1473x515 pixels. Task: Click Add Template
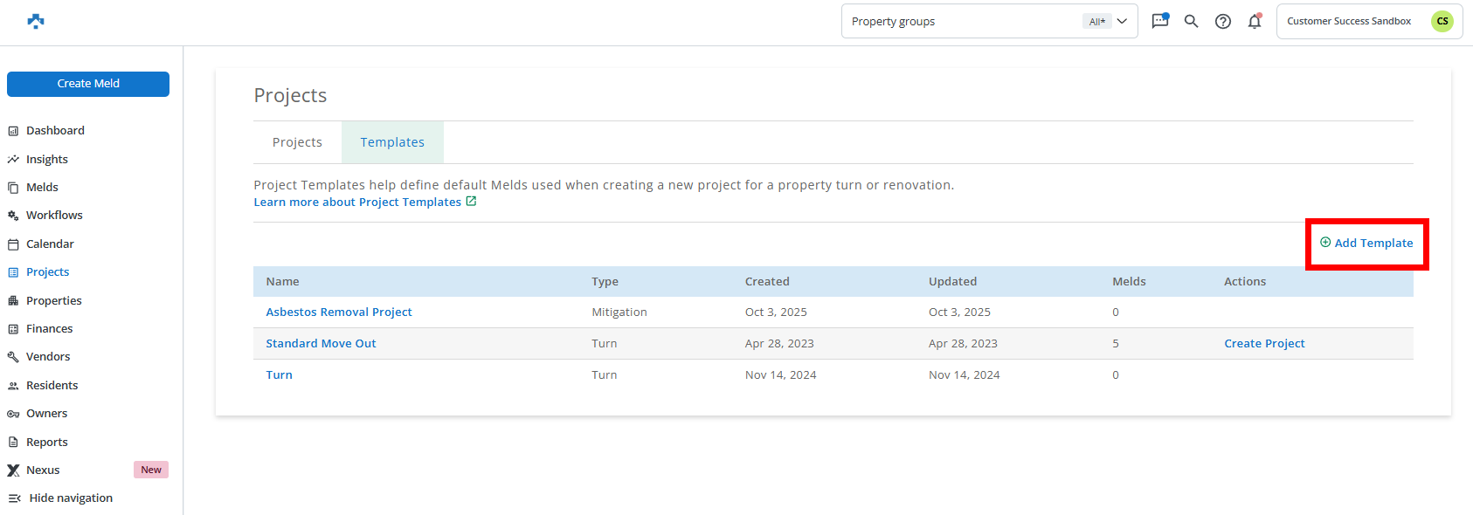(x=1366, y=243)
